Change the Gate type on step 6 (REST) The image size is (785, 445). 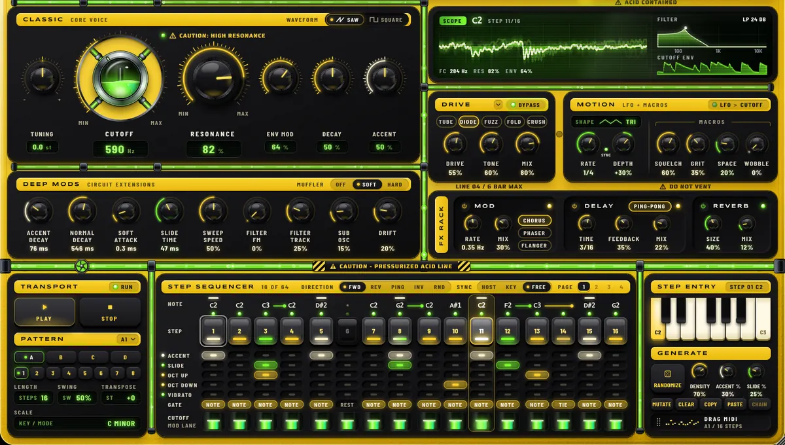[x=347, y=404]
